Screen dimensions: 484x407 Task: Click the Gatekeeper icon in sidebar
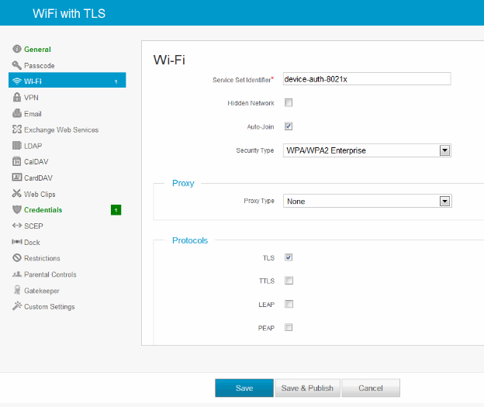tap(17, 291)
